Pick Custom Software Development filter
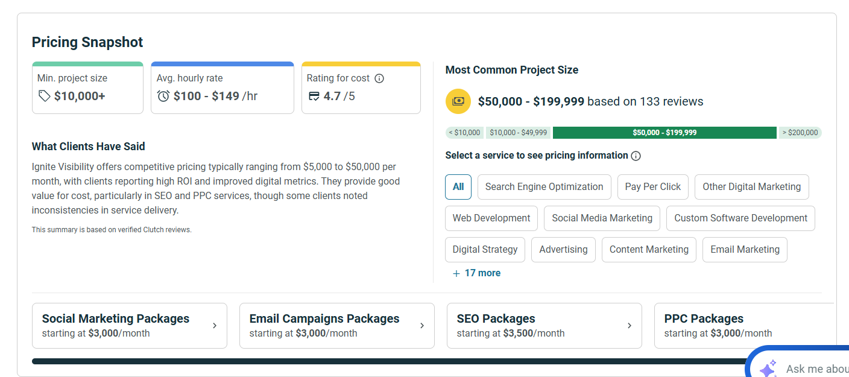 pyautogui.click(x=740, y=218)
